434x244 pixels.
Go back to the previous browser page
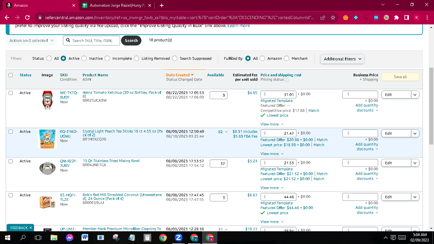(7, 18)
